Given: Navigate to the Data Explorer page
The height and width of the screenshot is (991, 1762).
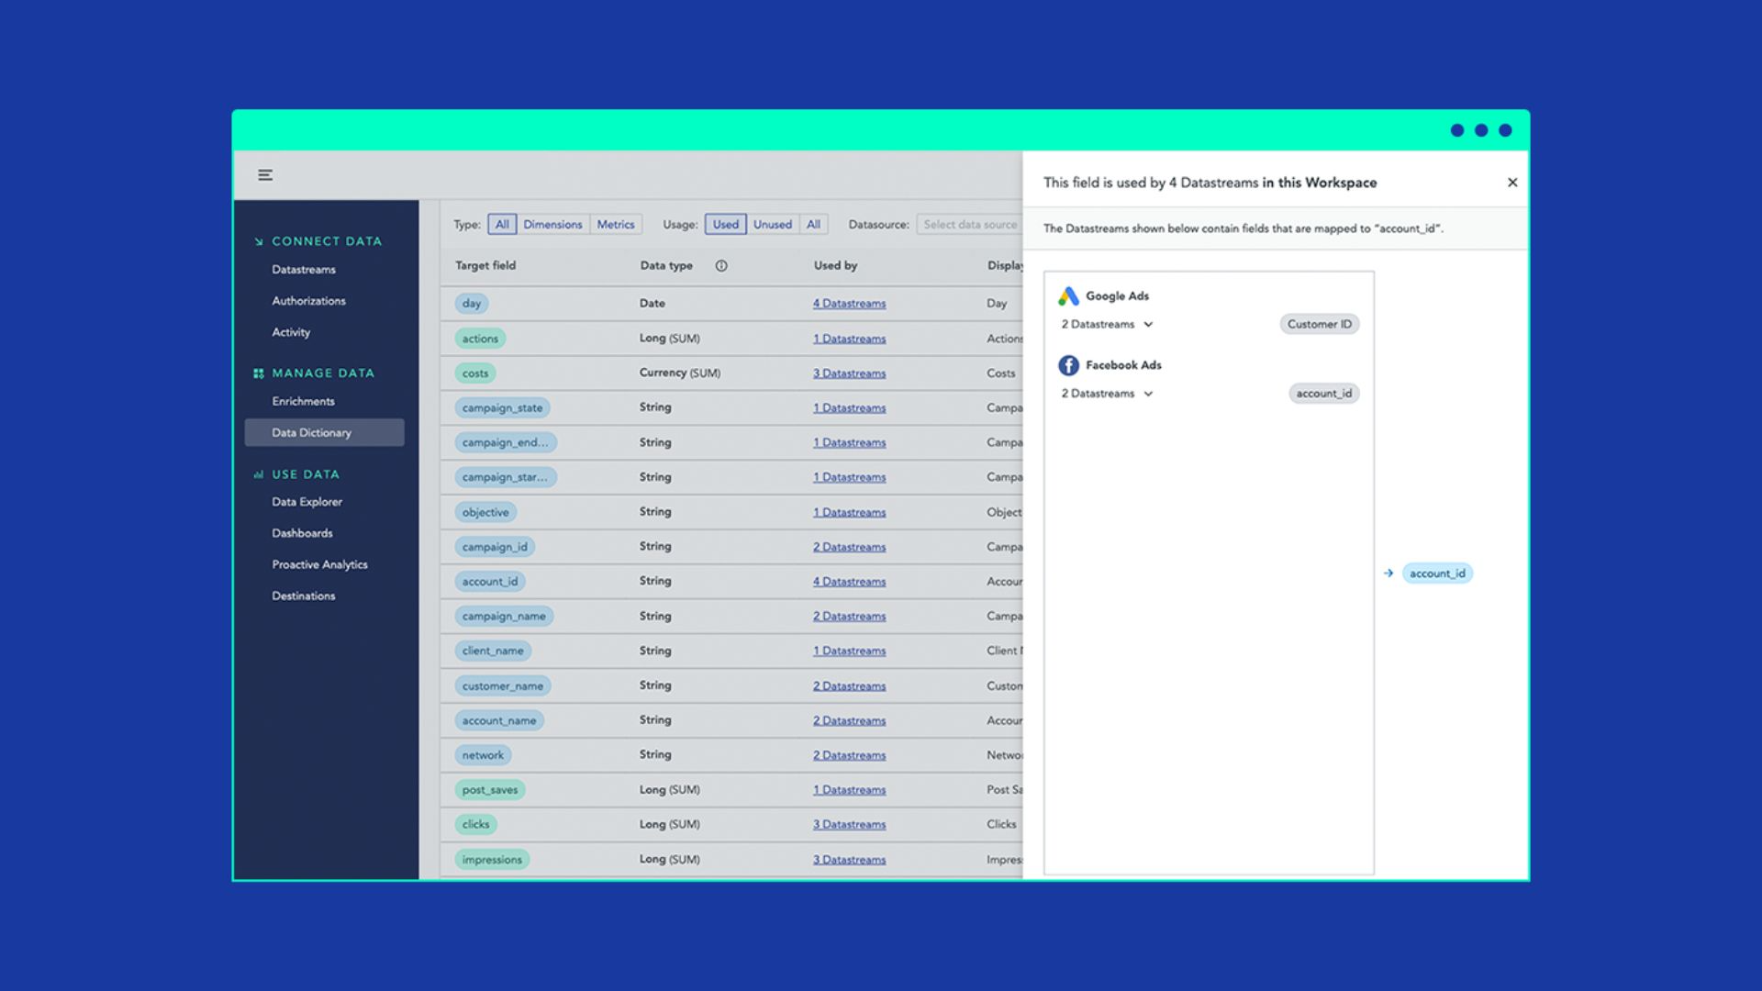Looking at the screenshot, I should click(x=307, y=502).
